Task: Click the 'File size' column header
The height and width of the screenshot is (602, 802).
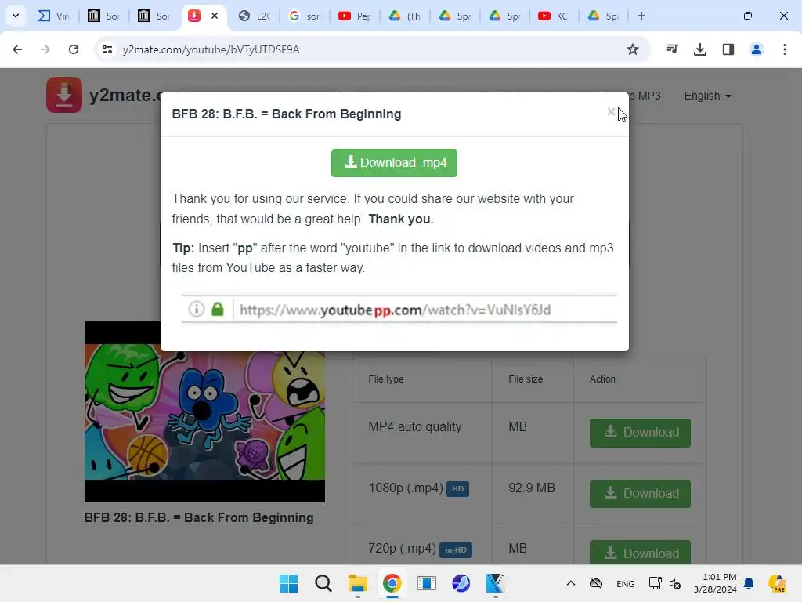Action: 526,379
